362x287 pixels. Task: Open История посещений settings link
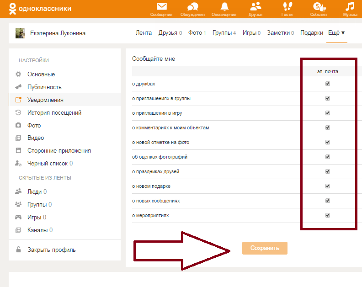coord(54,113)
